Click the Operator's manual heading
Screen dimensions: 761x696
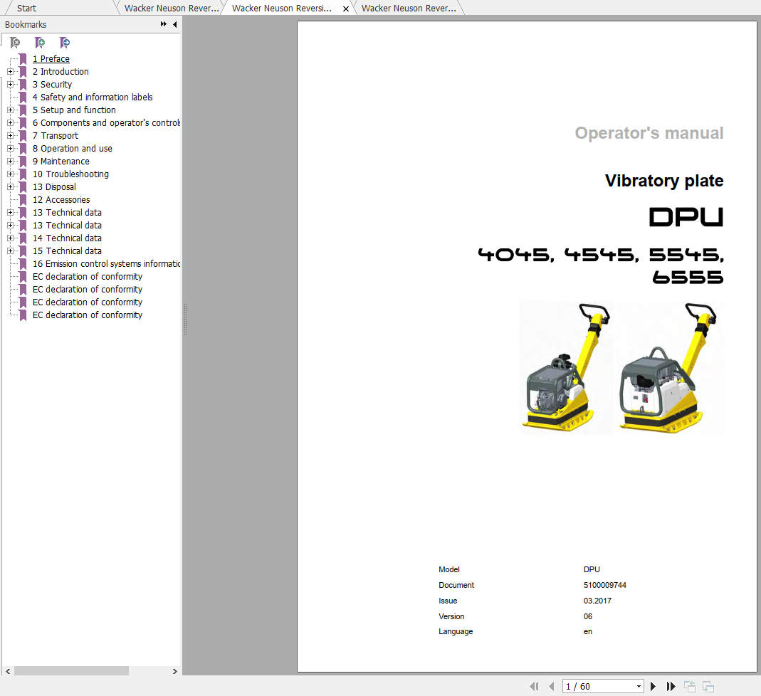coord(649,133)
